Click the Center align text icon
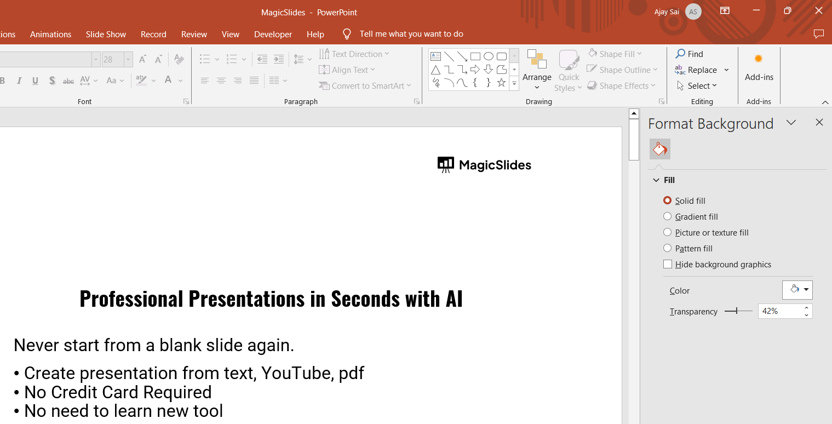This screenshot has width=832, height=424. click(221, 81)
